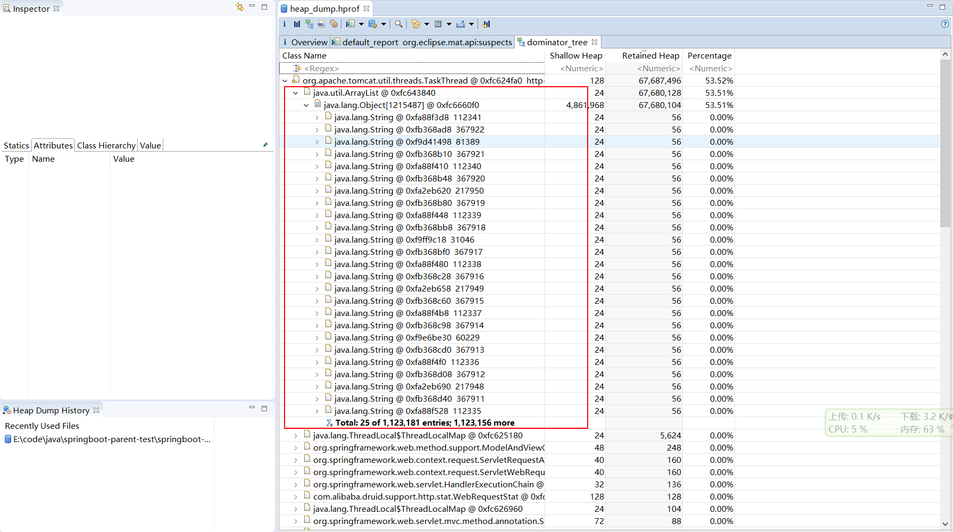This screenshot has height=532, width=953.
Task: Open the OQL query editor icon
Action: pos(321,24)
